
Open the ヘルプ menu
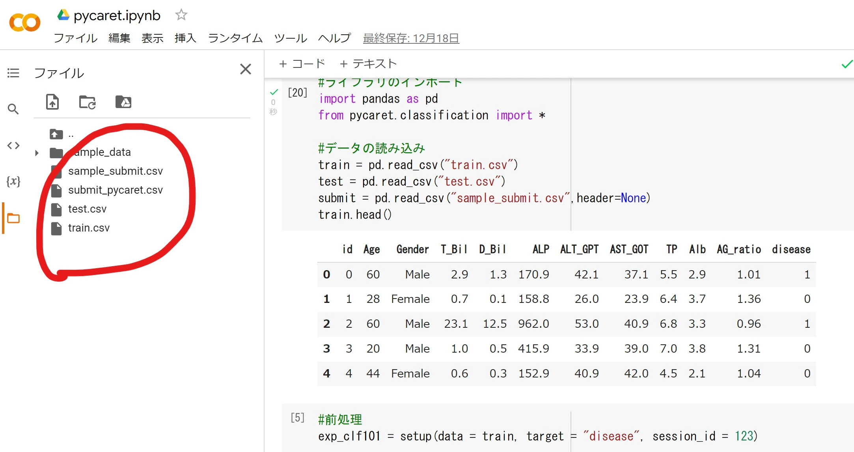(334, 38)
